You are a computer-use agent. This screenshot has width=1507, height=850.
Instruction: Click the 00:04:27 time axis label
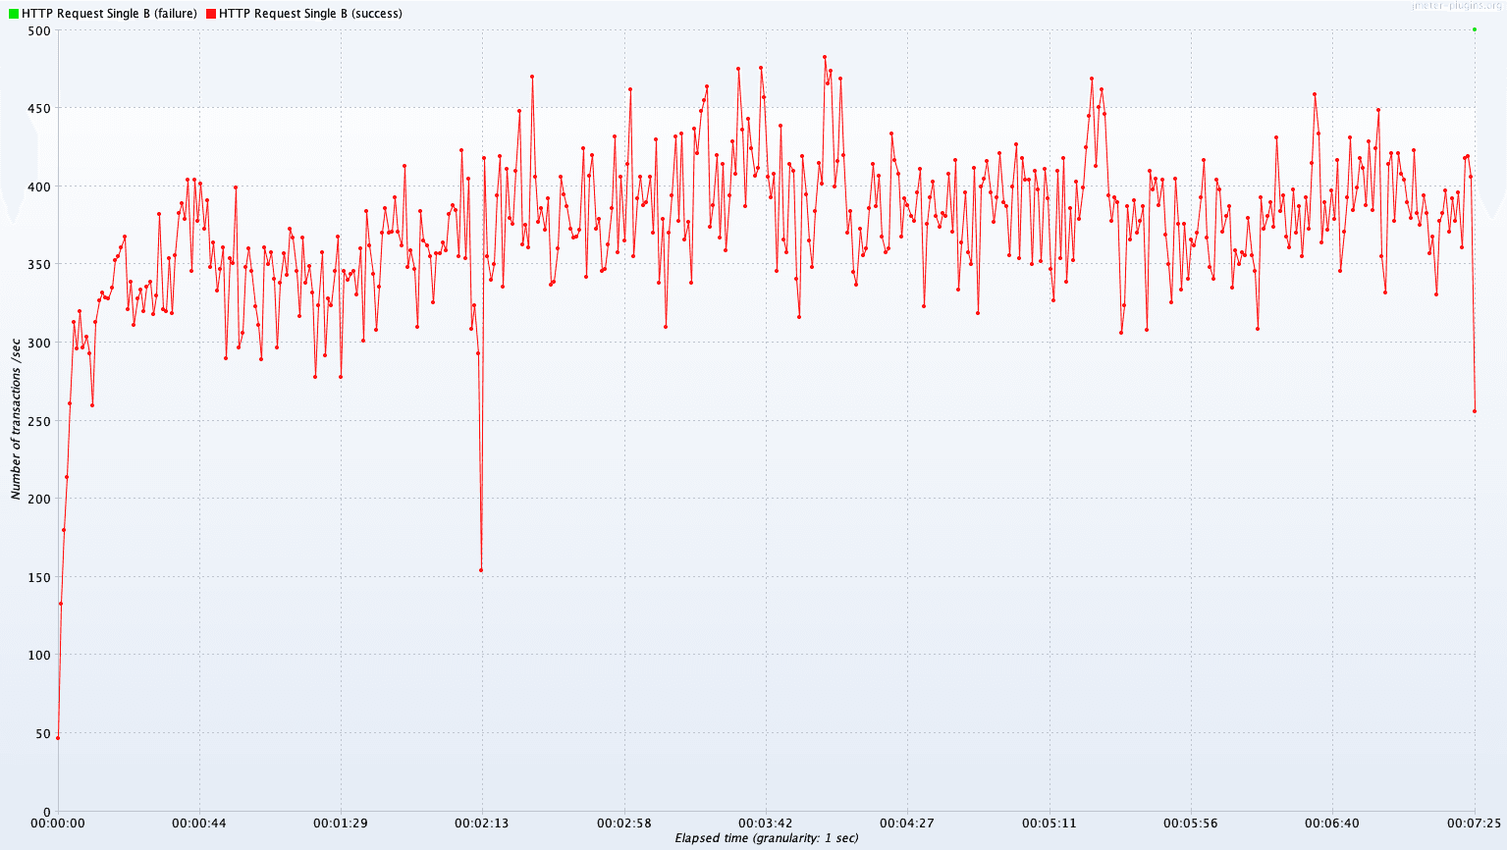point(907,823)
